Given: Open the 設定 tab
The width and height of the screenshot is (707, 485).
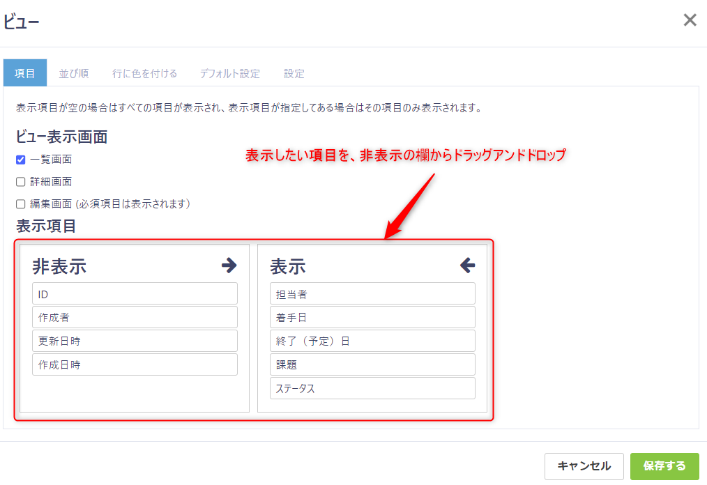Looking at the screenshot, I should click(294, 73).
